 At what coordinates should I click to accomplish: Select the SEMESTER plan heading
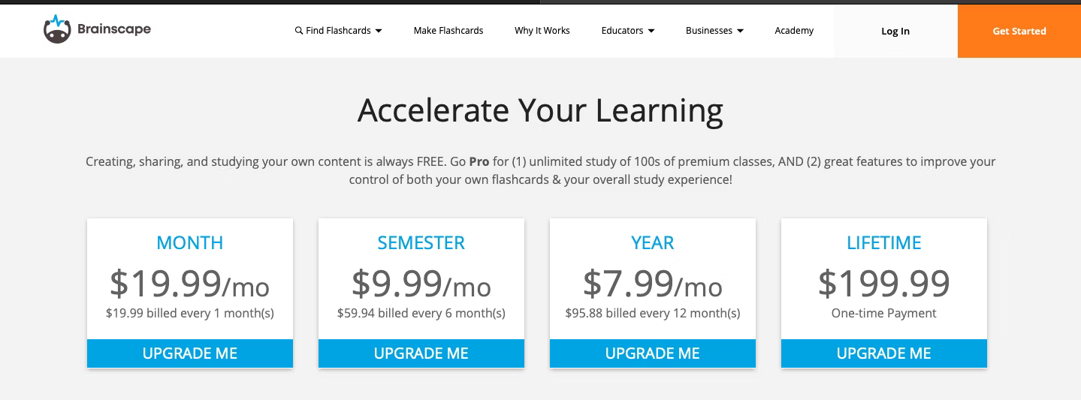tap(421, 242)
